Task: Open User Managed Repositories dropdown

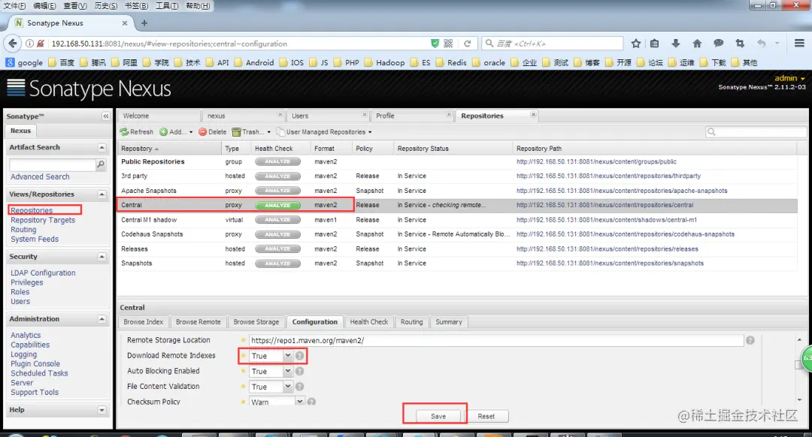Action: coord(324,132)
